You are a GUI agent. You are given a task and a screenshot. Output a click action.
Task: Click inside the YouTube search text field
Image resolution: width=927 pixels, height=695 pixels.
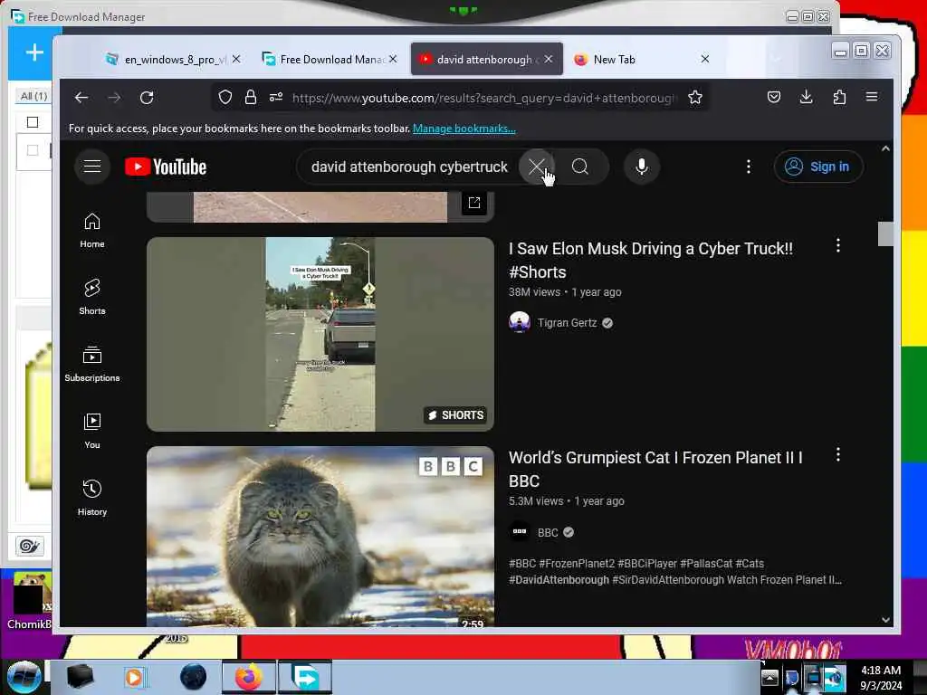click(x=409, y=167)
